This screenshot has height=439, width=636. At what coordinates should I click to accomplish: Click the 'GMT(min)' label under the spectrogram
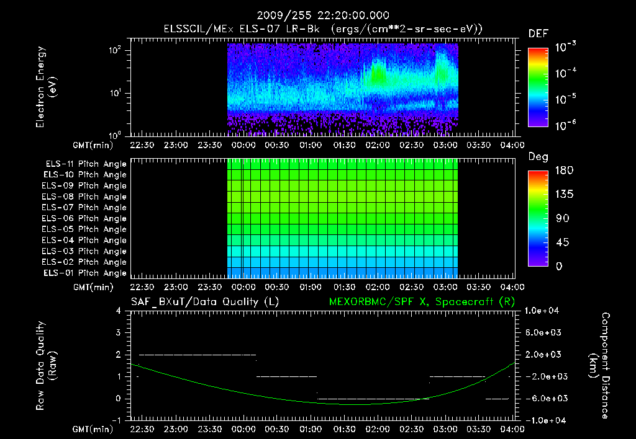(93, 145)
